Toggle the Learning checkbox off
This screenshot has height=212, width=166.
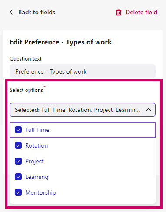click(x=18, y=177)
